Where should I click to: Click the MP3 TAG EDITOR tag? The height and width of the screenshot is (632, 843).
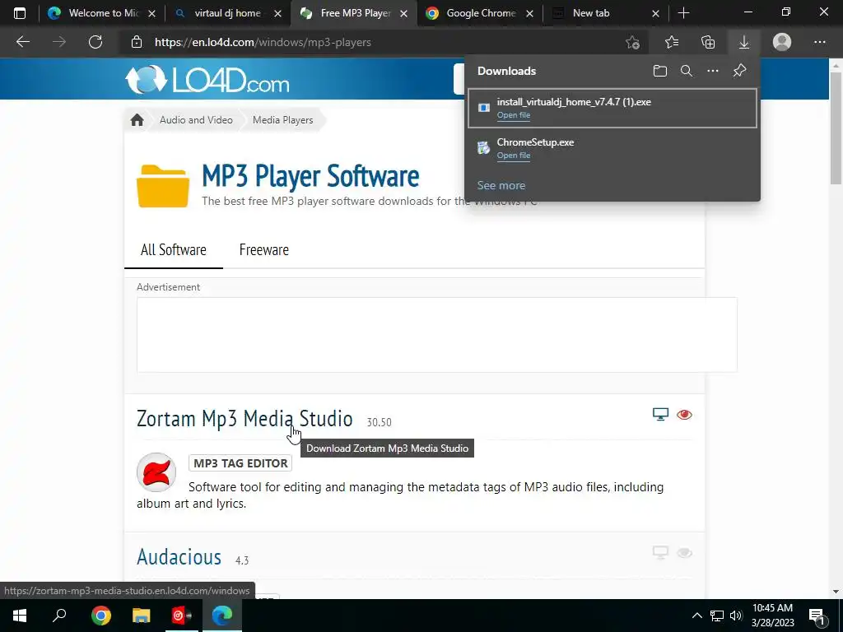240,463
